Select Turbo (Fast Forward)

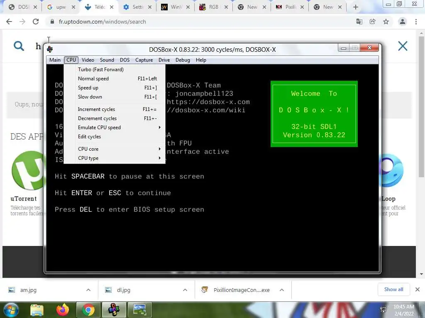115,70
